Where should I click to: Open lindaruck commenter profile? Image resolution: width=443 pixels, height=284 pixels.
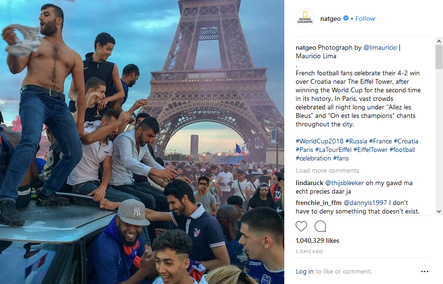pos(309,183)
